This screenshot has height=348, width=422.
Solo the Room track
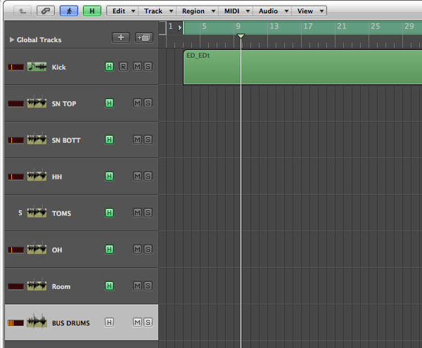pyautogui.click(x=148, y=286)
